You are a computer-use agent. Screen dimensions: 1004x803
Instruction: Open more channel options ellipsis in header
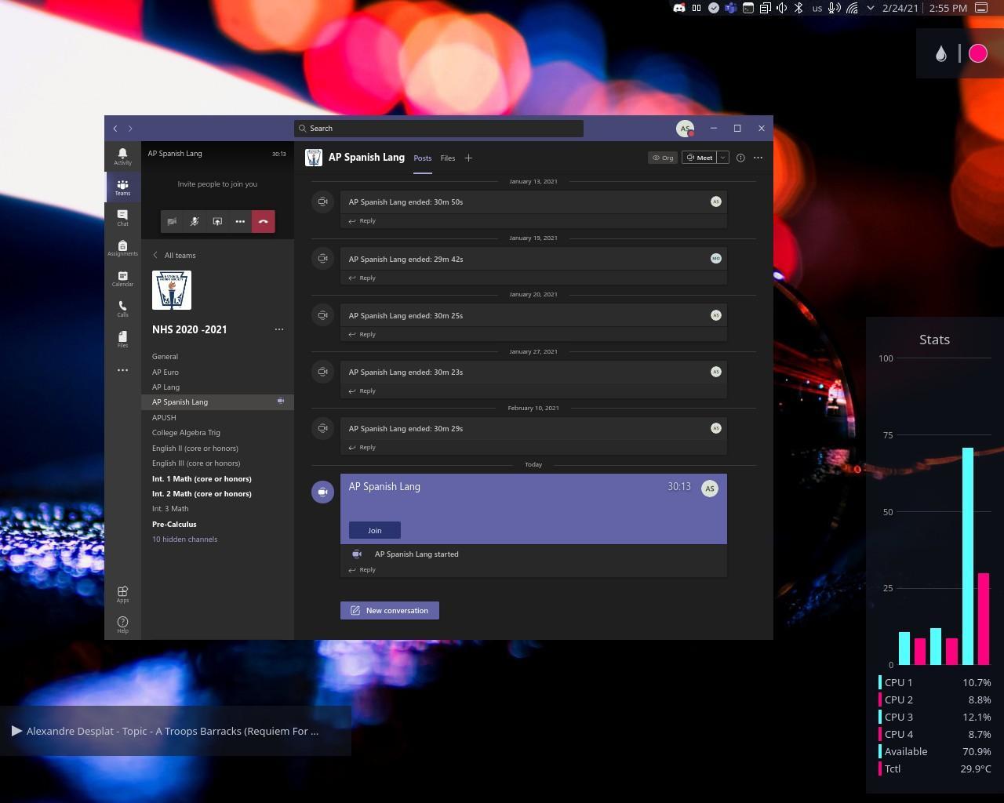point(758,158)
